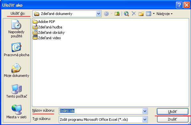Create a new folder
Screen dimensions: 191x125
pos(141,14)
